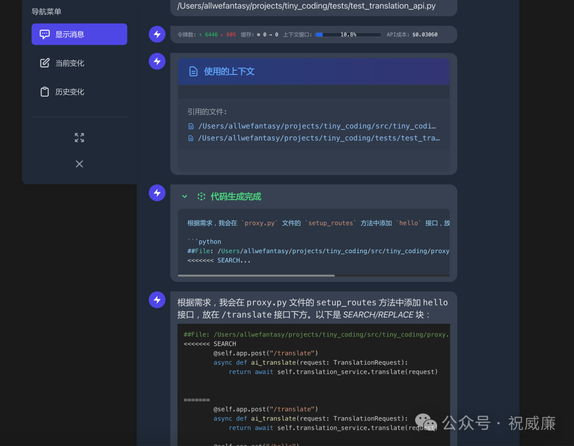Click the pencil edit icon beside 当前变化

tap(45, 63)
